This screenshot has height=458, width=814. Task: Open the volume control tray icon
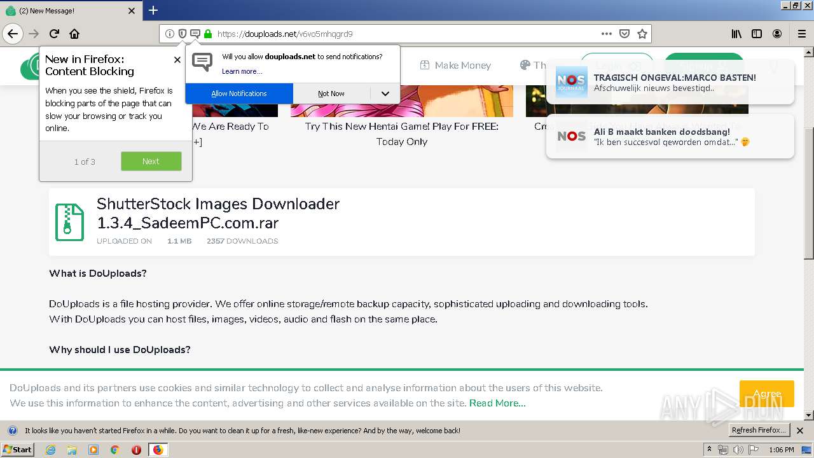[738, 450]
